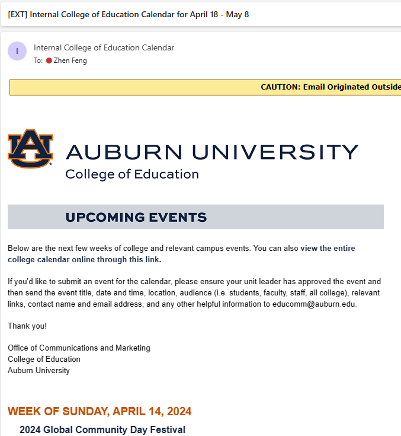Click the Upcoming Events banner
Image resolution: width=401 pixels, height=436 pixels.
click(196, 217)
